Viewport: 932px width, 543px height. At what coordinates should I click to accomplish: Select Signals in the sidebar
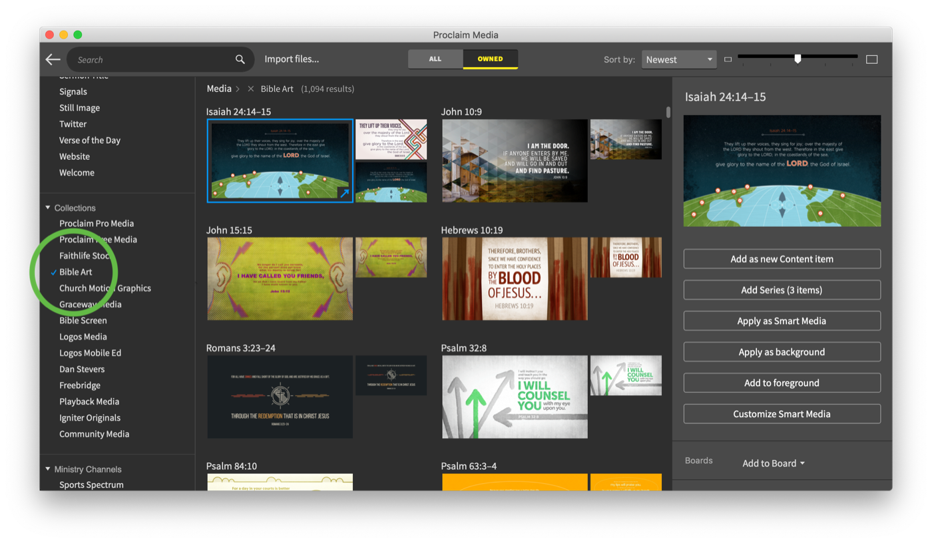(73, 91)
